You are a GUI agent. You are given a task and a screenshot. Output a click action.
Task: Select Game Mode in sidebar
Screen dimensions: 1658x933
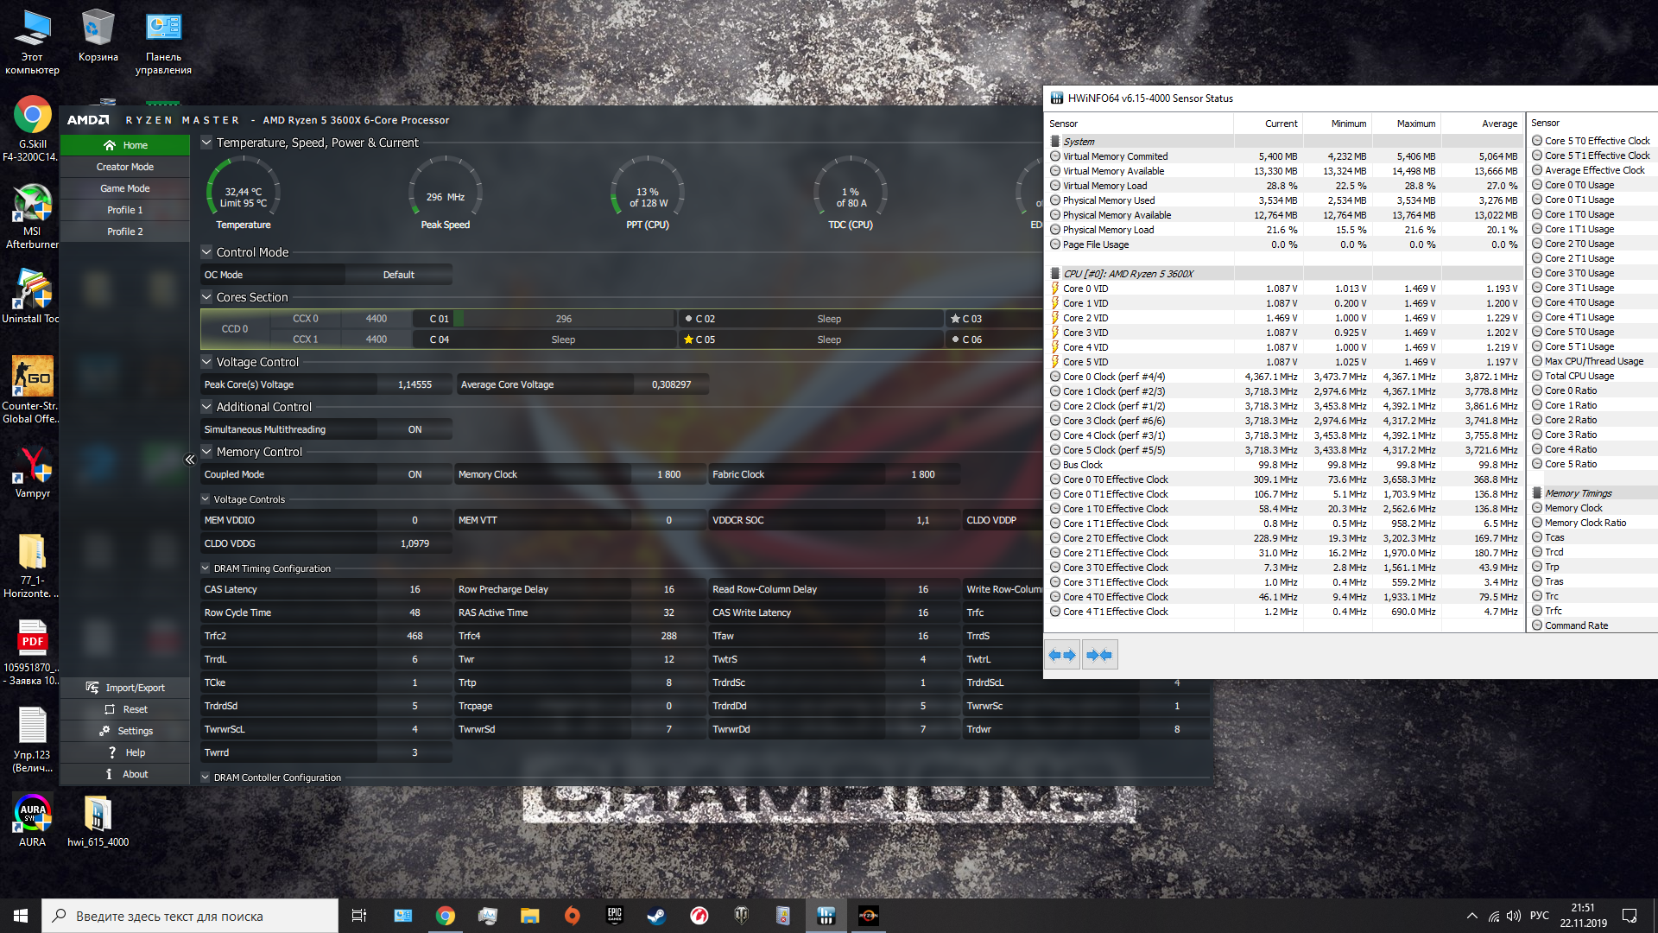[x=125, y=188]
